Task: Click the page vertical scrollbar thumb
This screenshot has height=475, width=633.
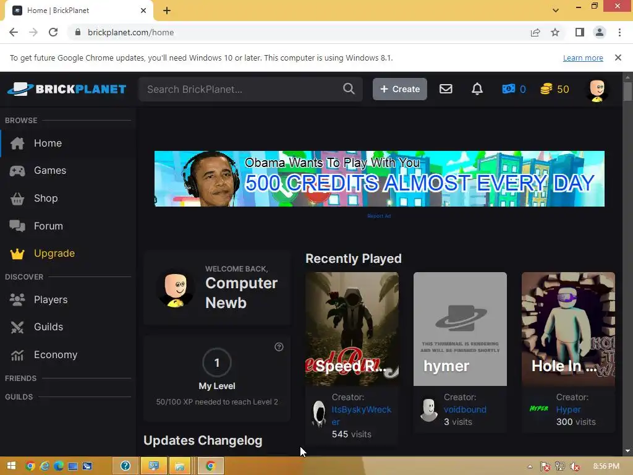Action: tap(627, 92)
